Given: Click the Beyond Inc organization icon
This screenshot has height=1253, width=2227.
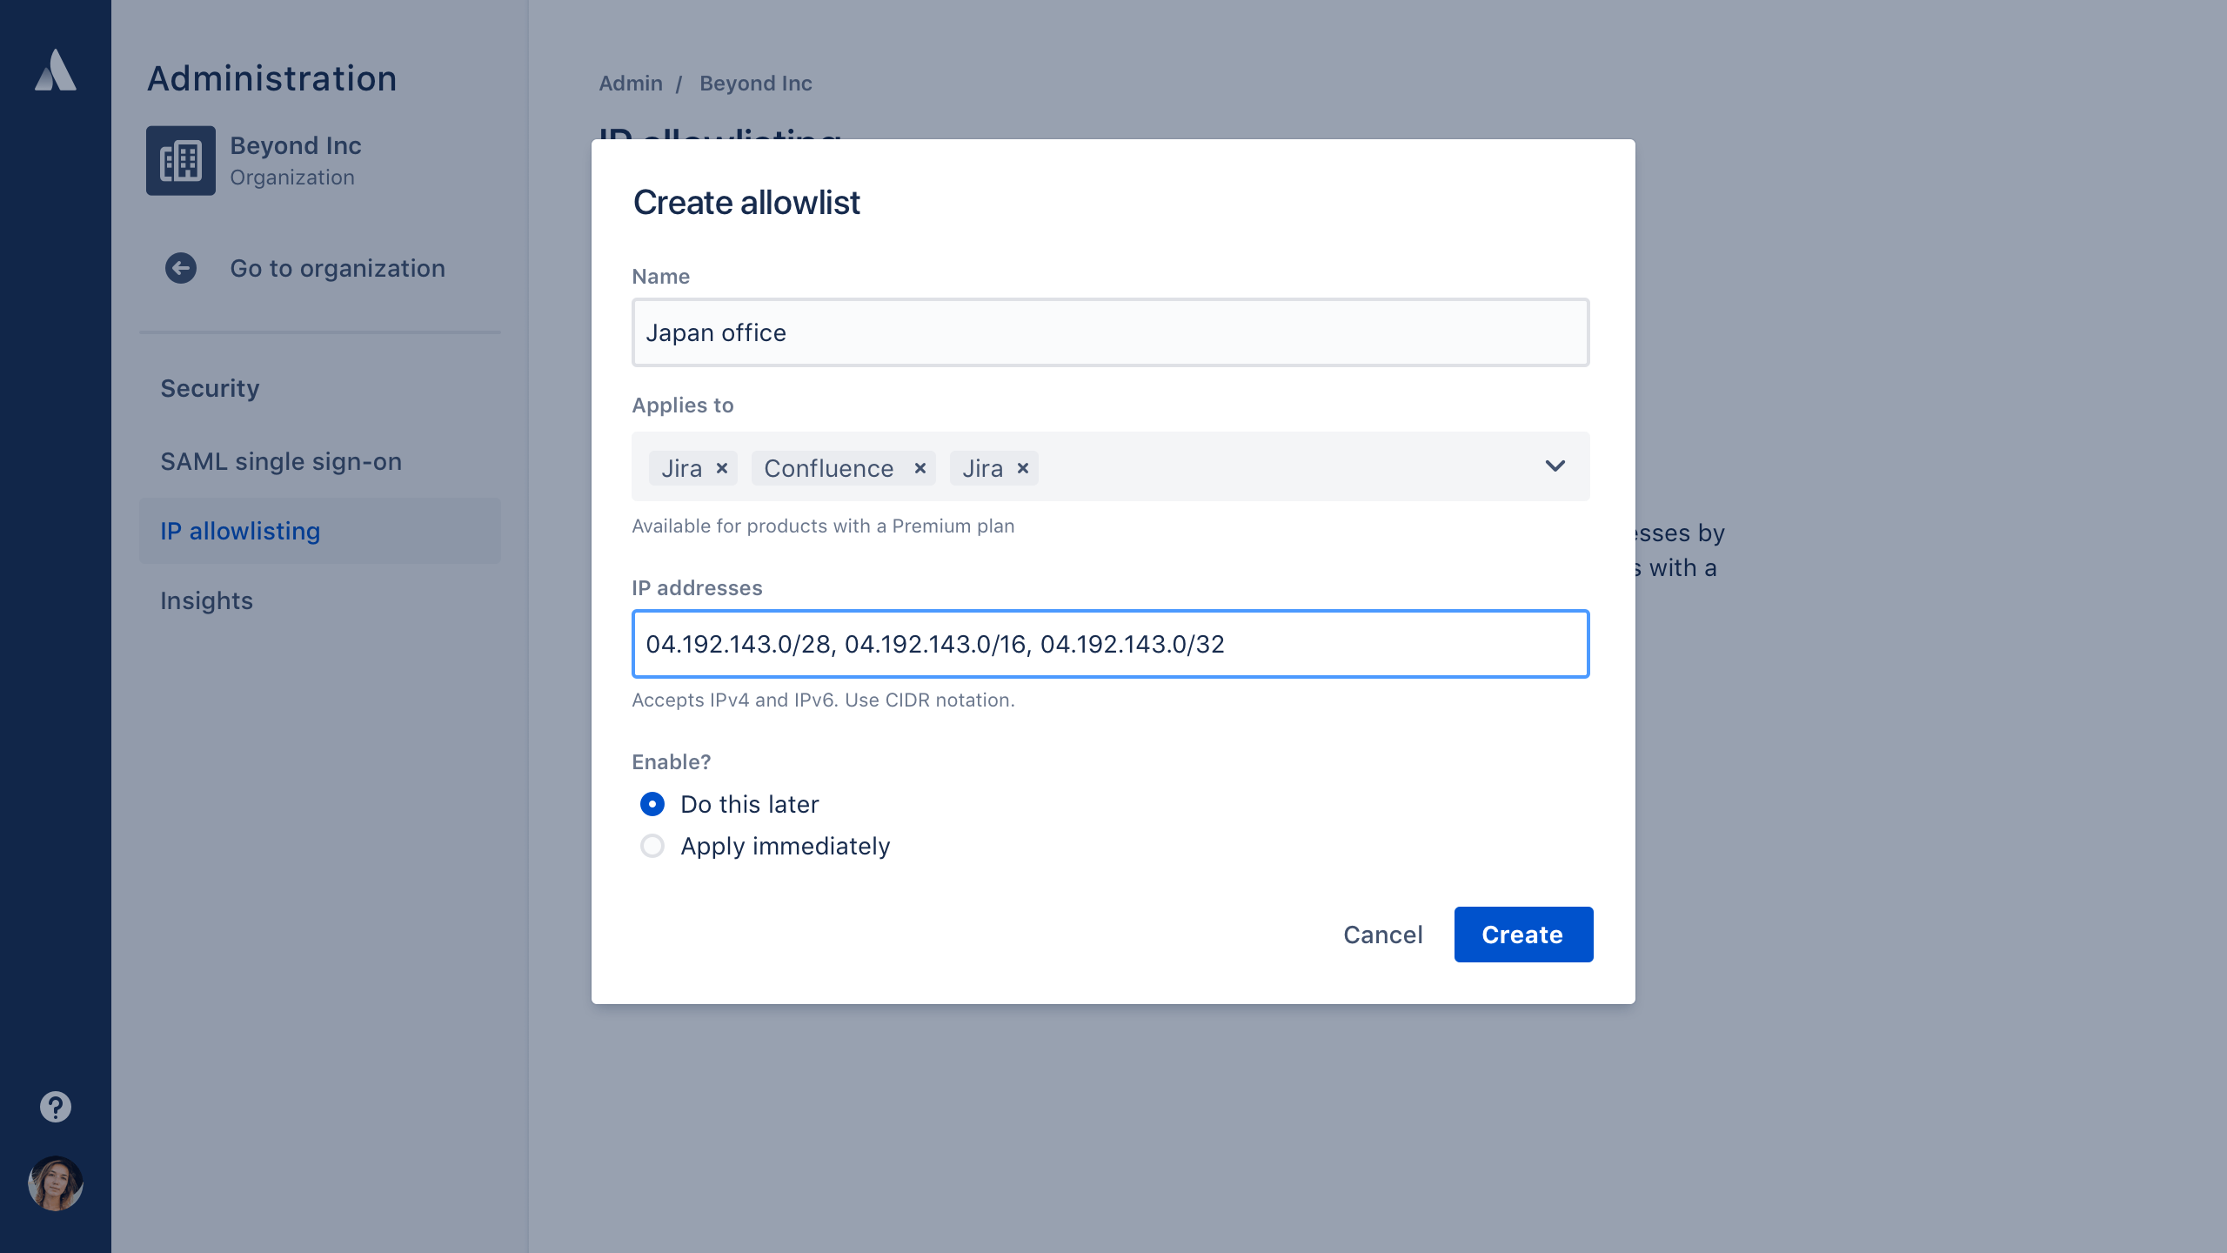Looking at the screenshot, I should [180, 159].
